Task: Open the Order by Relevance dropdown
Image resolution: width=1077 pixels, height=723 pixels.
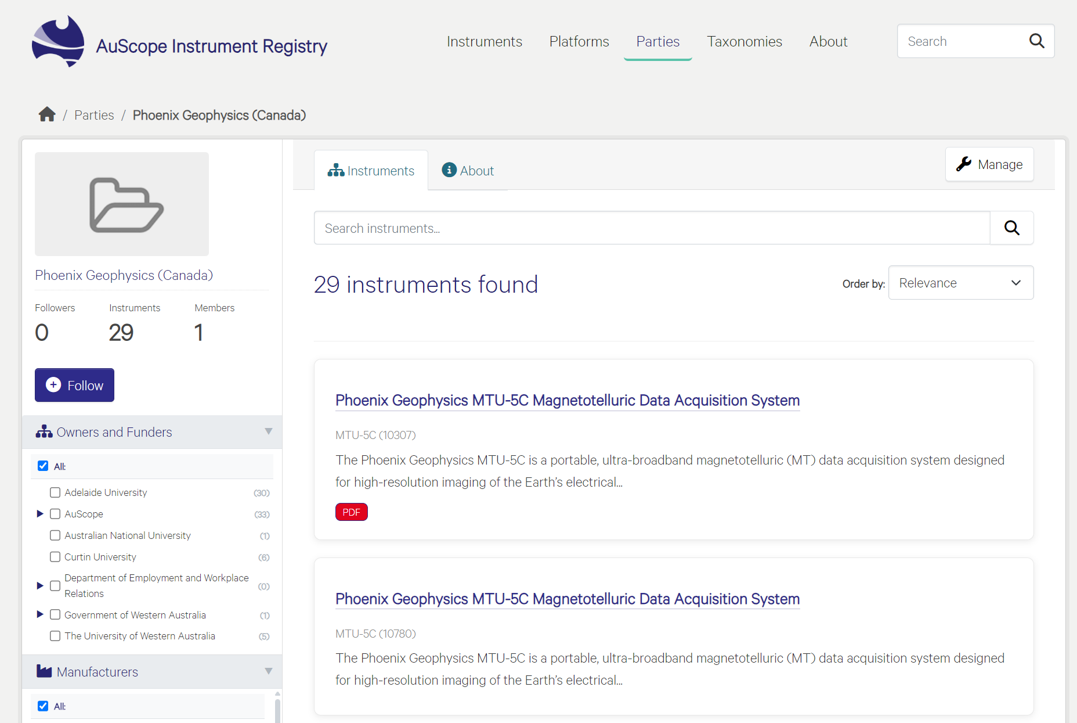Action: pyautogui.click(x=961, y=283)
